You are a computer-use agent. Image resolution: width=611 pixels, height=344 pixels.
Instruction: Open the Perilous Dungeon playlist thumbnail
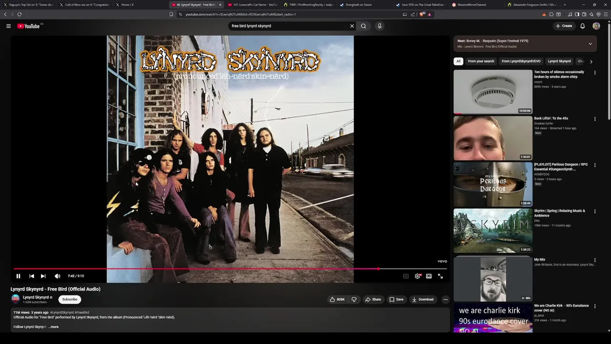pos(493,184)
